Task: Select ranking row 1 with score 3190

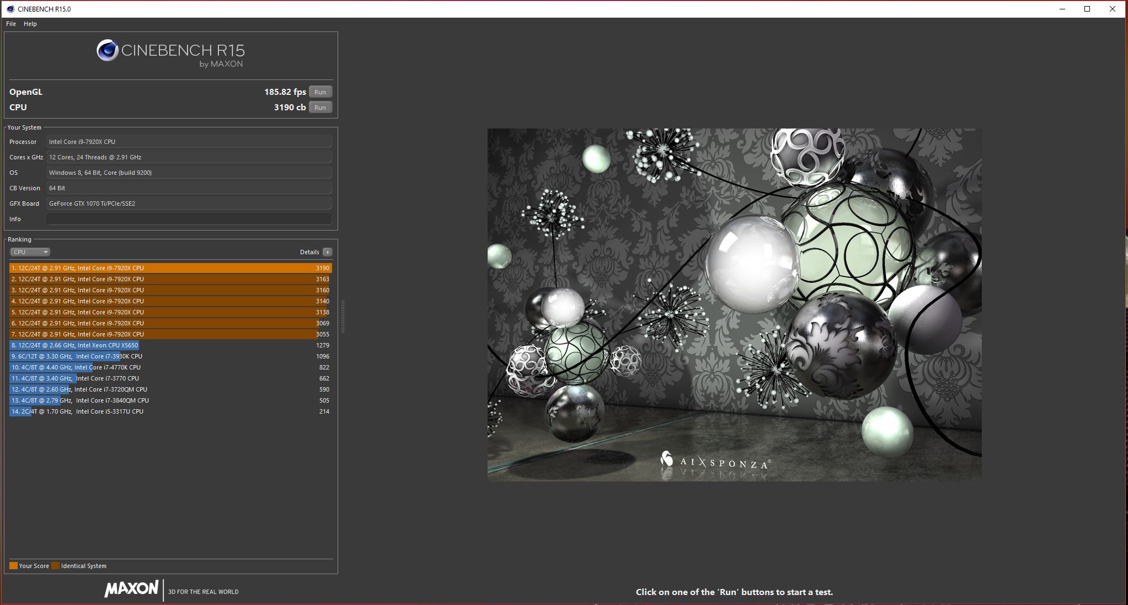Action: [170, 268]
